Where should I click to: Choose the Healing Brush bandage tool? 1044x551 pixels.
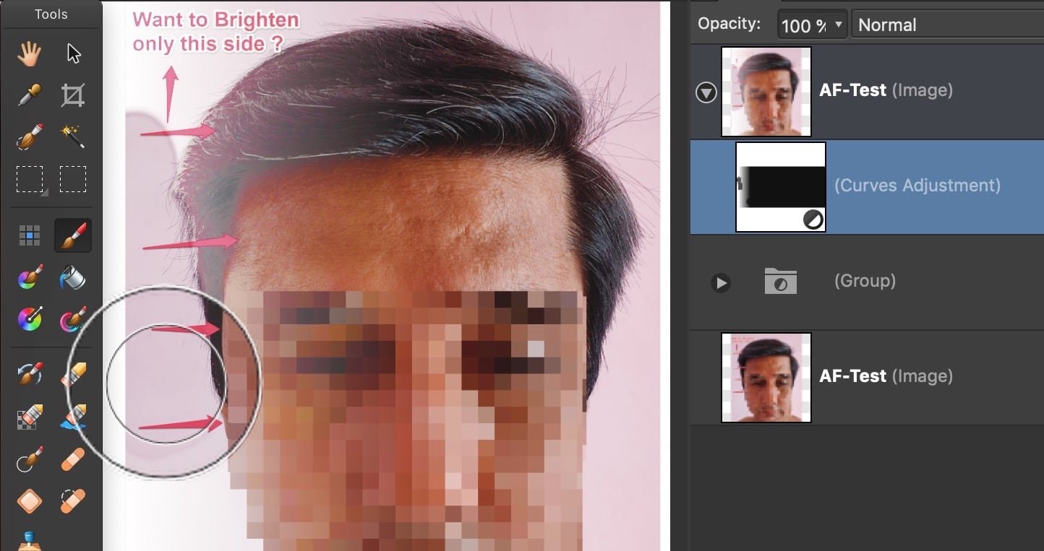click(73, 459)
